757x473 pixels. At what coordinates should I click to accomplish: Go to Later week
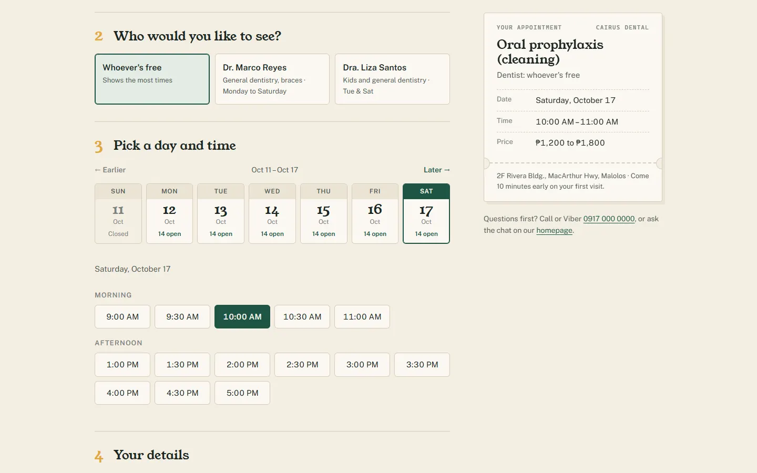(437, 170)
